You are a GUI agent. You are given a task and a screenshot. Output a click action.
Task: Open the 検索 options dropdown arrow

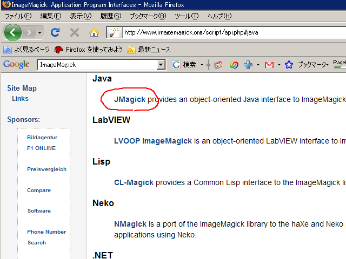pos(202,65)
